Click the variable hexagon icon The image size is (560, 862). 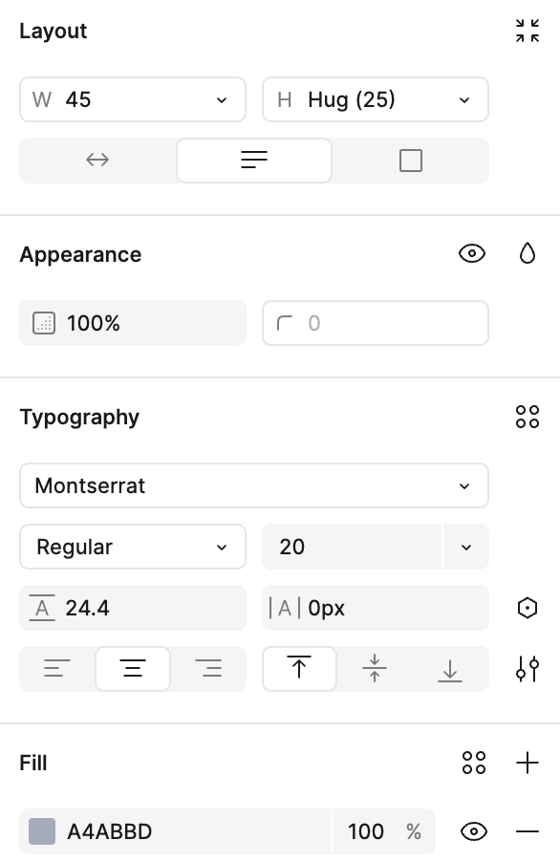[x=527, y=608]
